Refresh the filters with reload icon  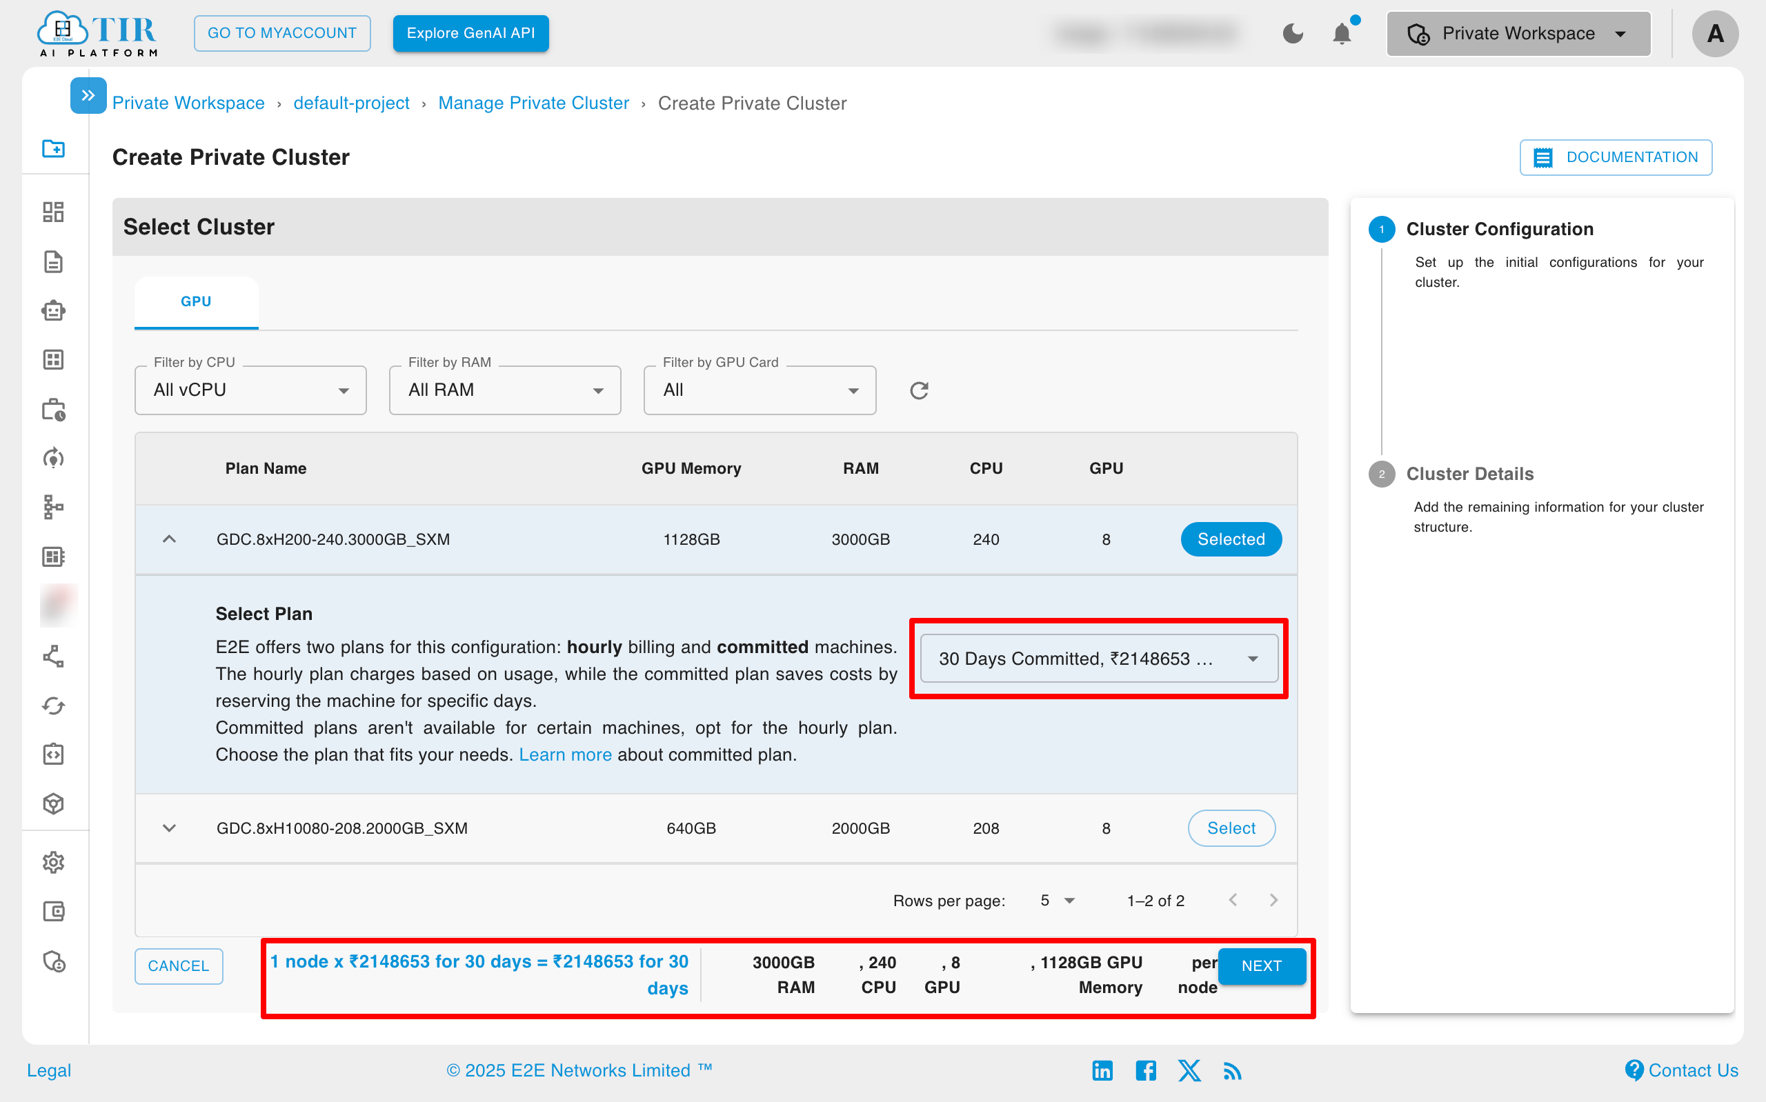click(919, 390)
